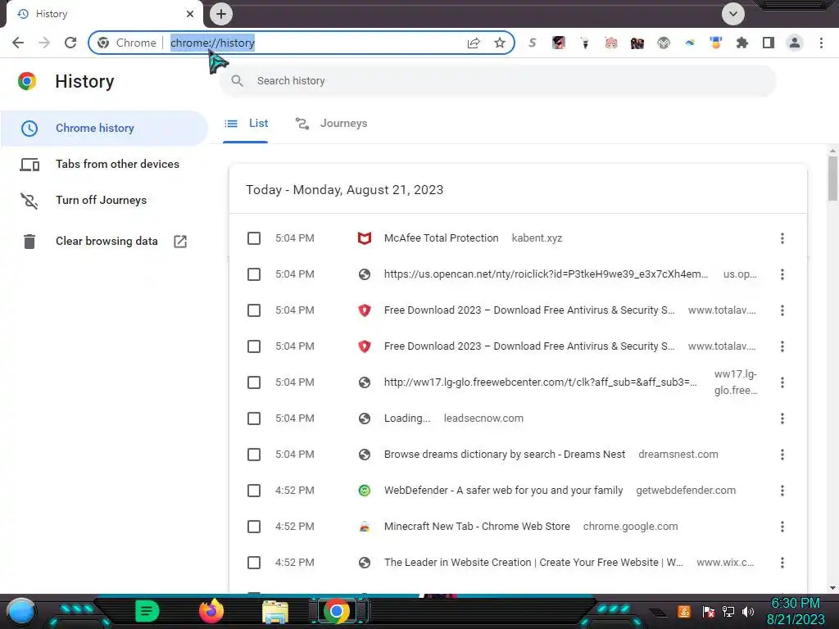
Task: Open the green notes app on taskbar
Action: [147, 611]
